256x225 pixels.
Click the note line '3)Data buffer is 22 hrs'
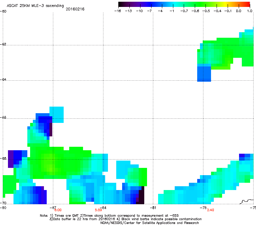coord(125,219)
